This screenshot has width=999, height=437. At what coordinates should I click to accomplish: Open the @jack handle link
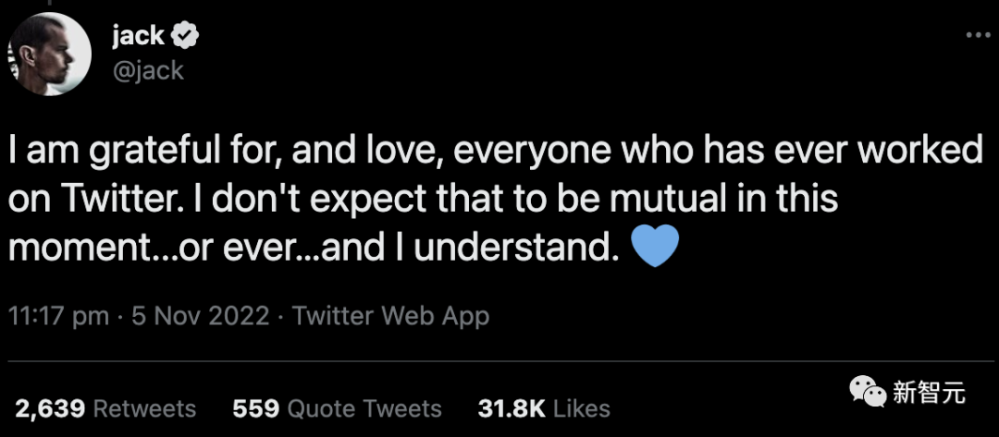[x=147, y=70]
